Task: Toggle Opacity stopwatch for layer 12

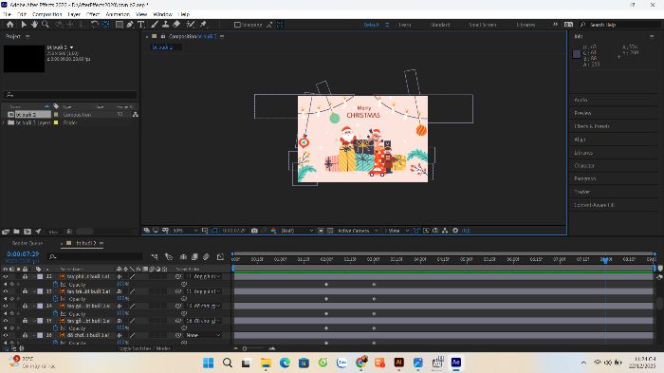Action: pyautogui.click(x=55, y=284)
